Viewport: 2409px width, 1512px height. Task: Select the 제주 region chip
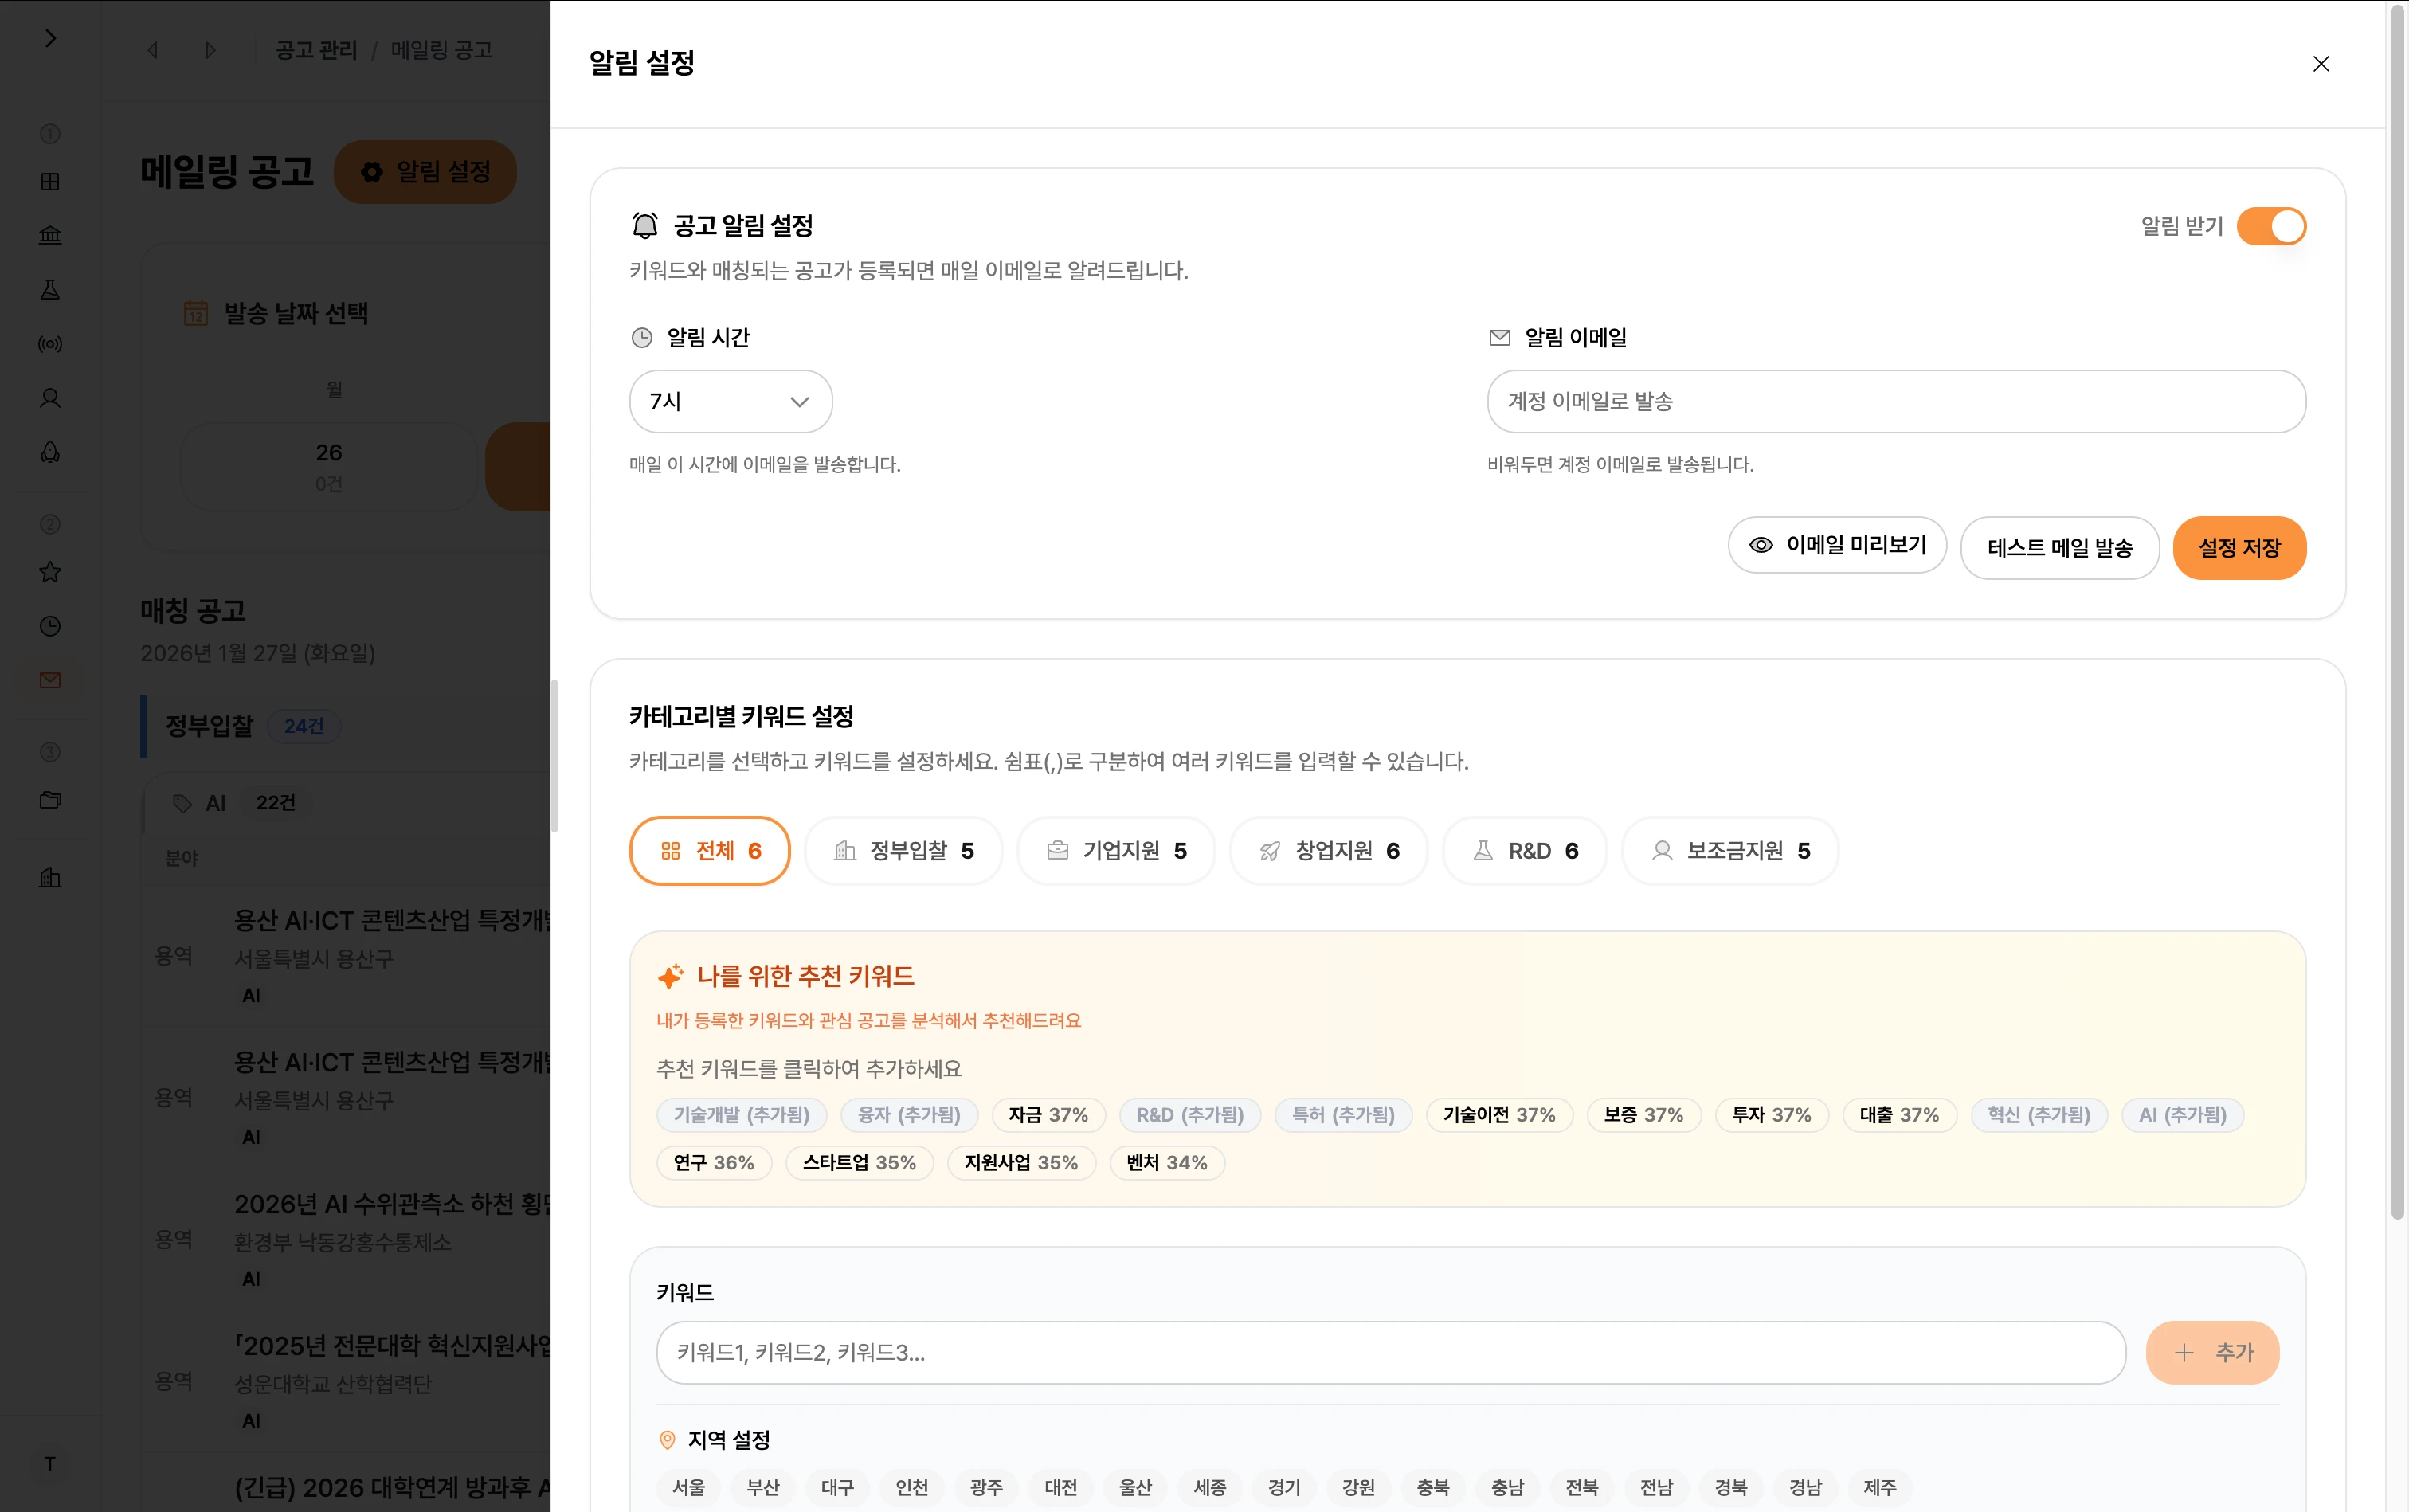click(1879, 1487)
